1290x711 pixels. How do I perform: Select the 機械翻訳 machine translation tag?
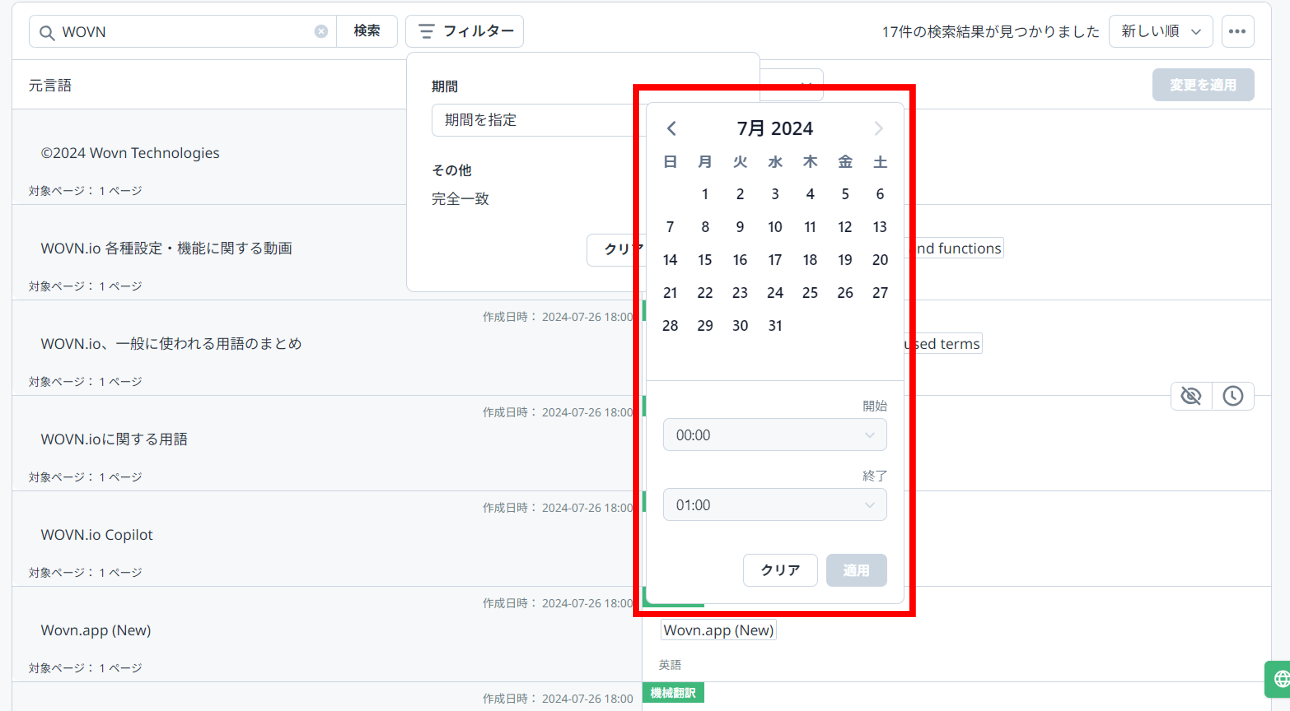(673, 693)
